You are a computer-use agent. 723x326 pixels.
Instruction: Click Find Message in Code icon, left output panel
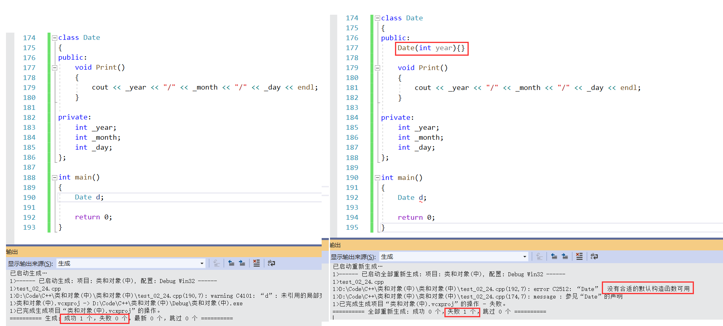click(x=216, y=263)
